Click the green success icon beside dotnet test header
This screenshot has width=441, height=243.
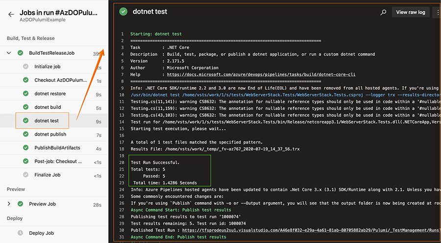[123, 12]
